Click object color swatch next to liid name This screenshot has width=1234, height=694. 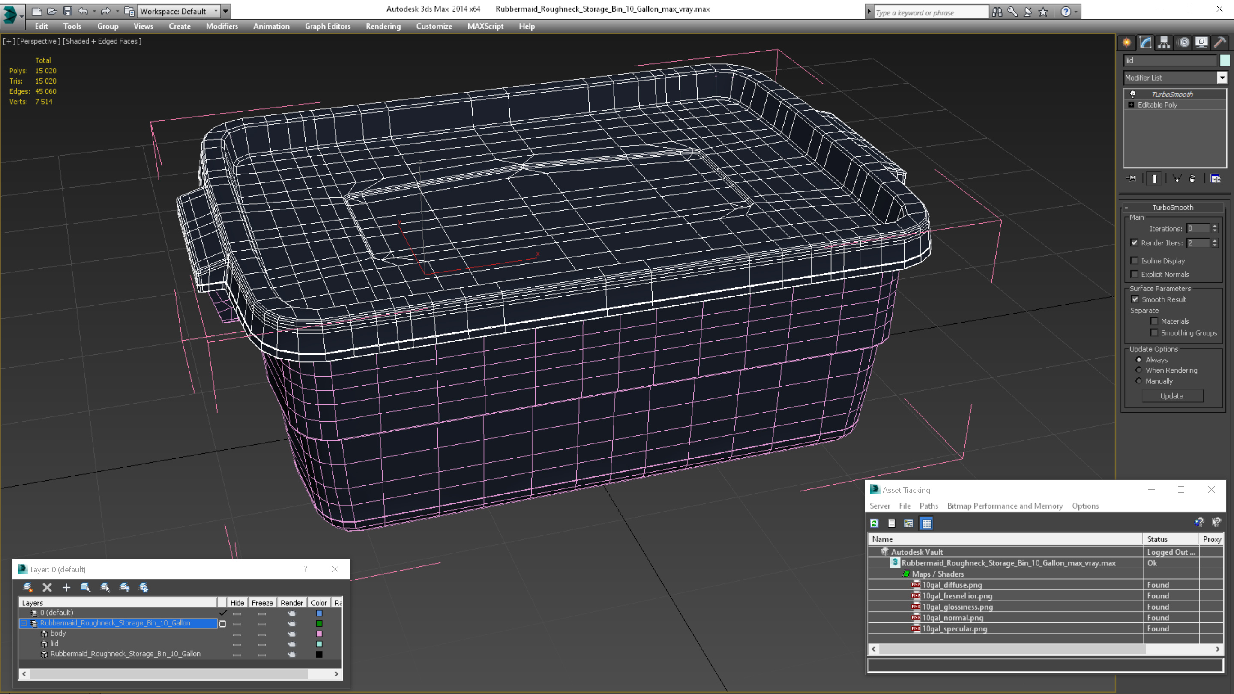click(x=1225, y=60)
